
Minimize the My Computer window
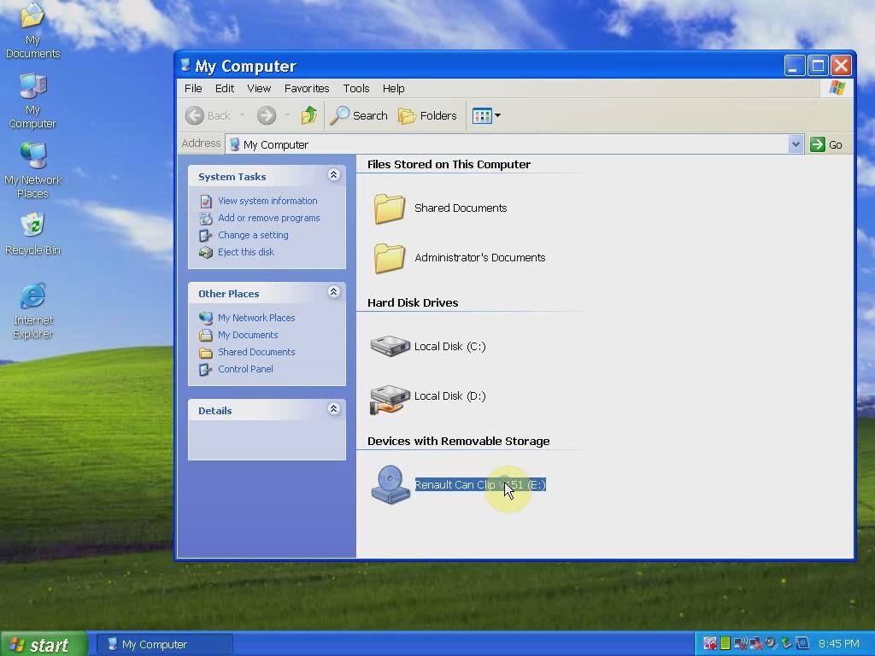coord(794,66)
